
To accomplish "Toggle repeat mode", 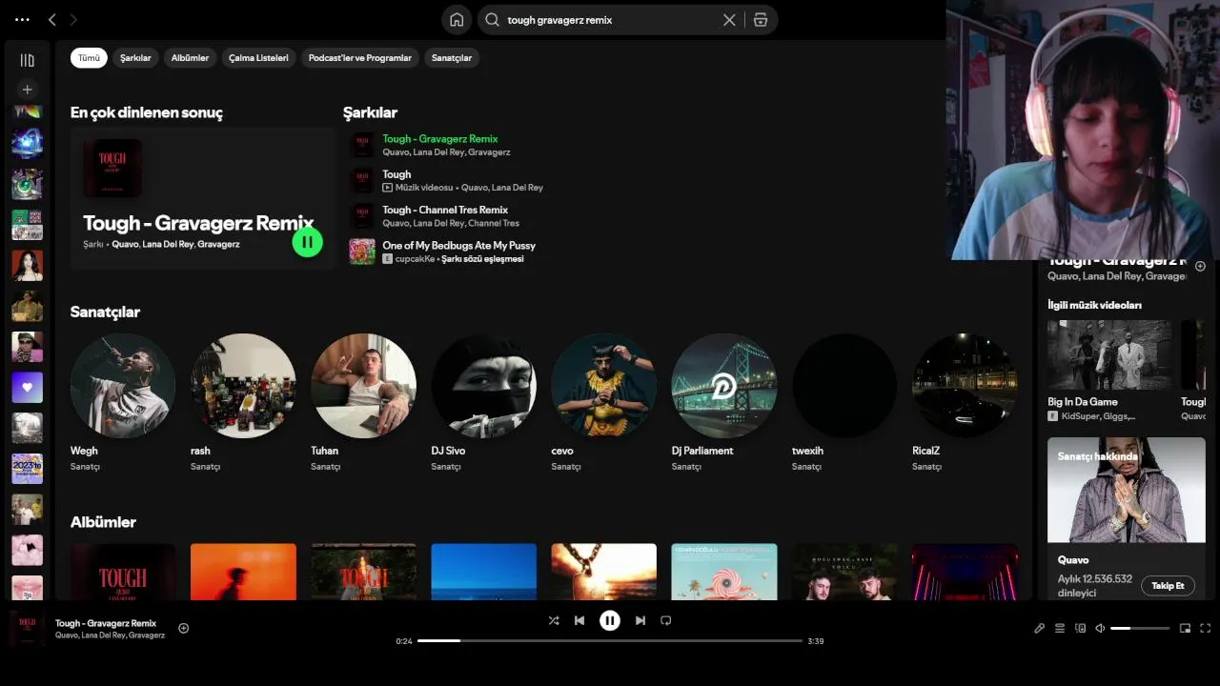I will [666, 620].
